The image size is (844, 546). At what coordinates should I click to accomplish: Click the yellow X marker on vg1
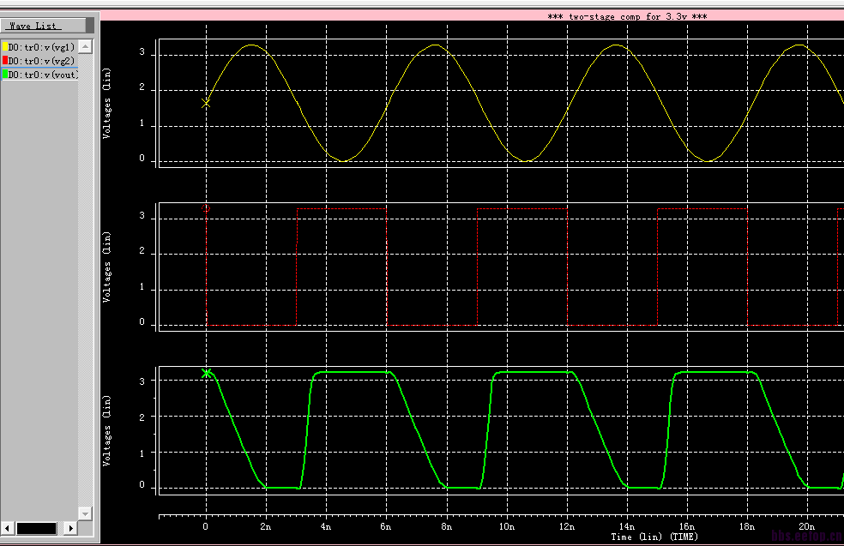point(206,103)
